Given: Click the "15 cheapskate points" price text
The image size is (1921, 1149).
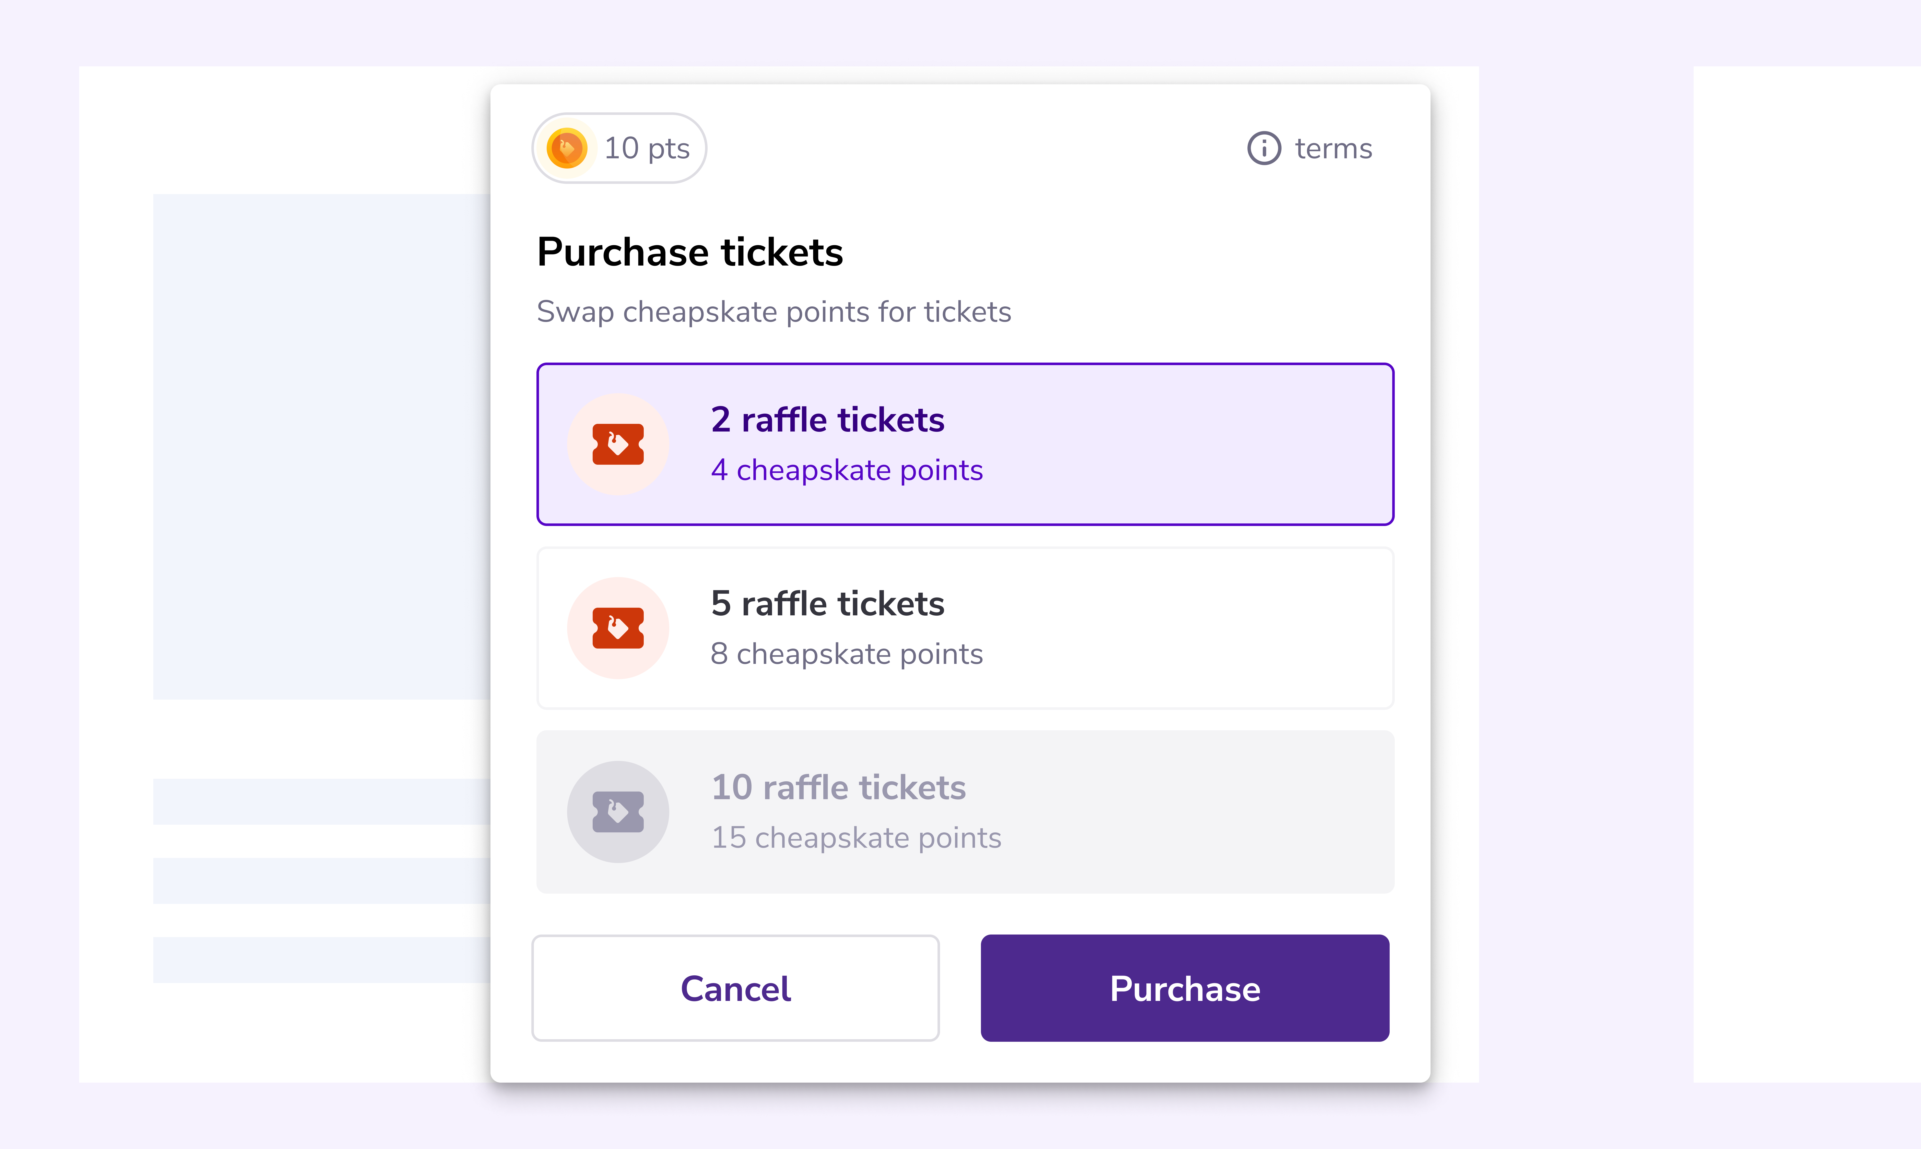Looking at the screenshot, I should coord(856,838).
